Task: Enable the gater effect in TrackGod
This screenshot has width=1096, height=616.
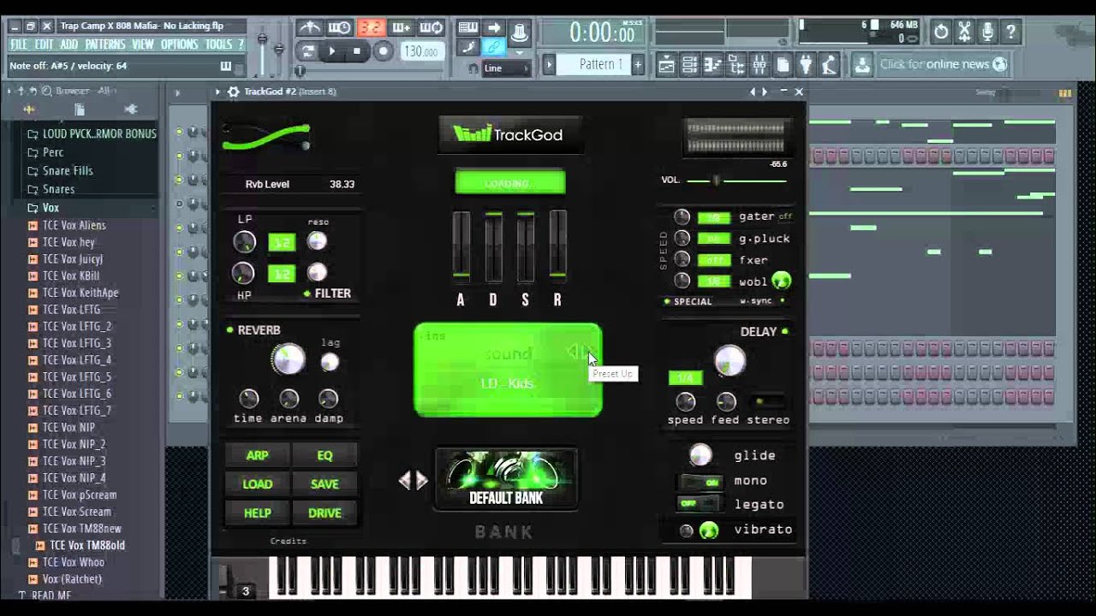Action: point(786,217)
